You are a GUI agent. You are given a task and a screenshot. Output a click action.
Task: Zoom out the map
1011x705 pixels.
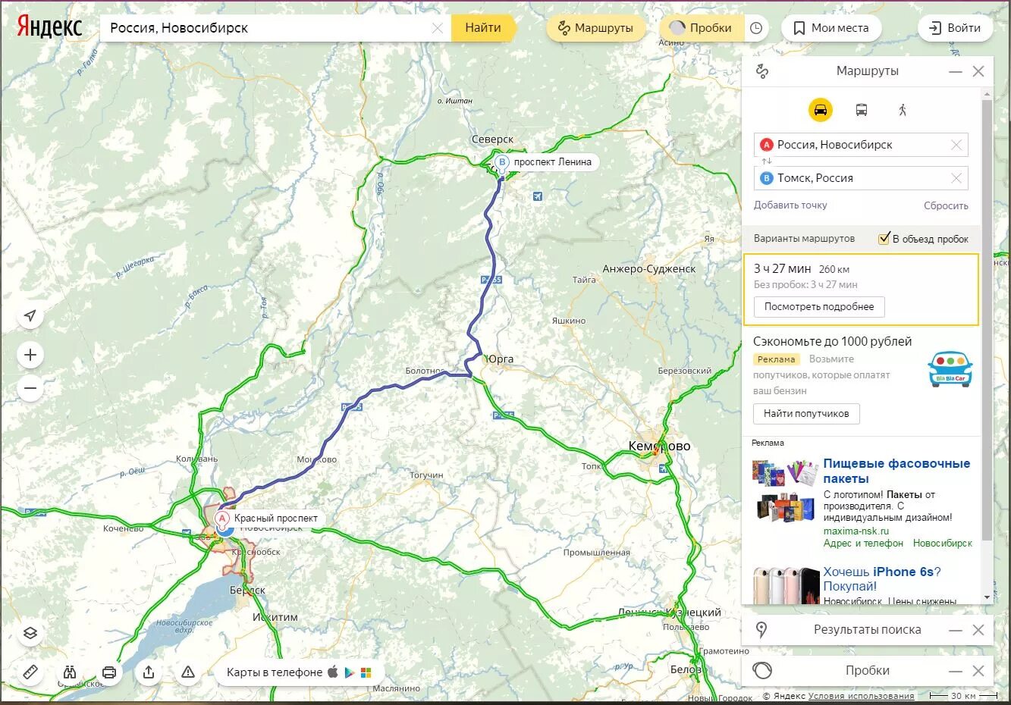(x=30, y=388)
